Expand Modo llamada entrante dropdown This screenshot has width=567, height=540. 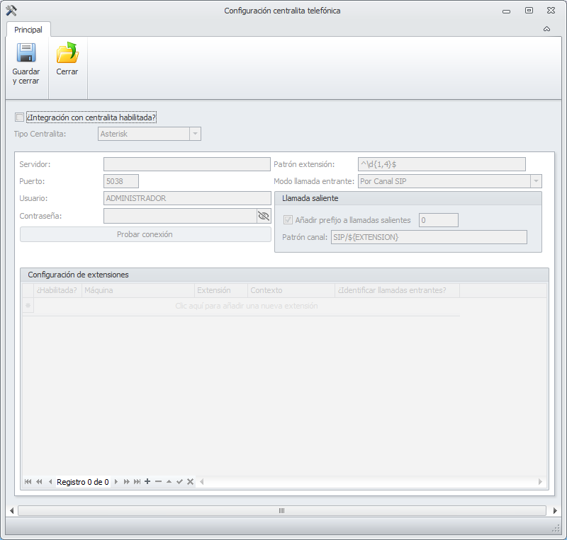pos(536,181)
